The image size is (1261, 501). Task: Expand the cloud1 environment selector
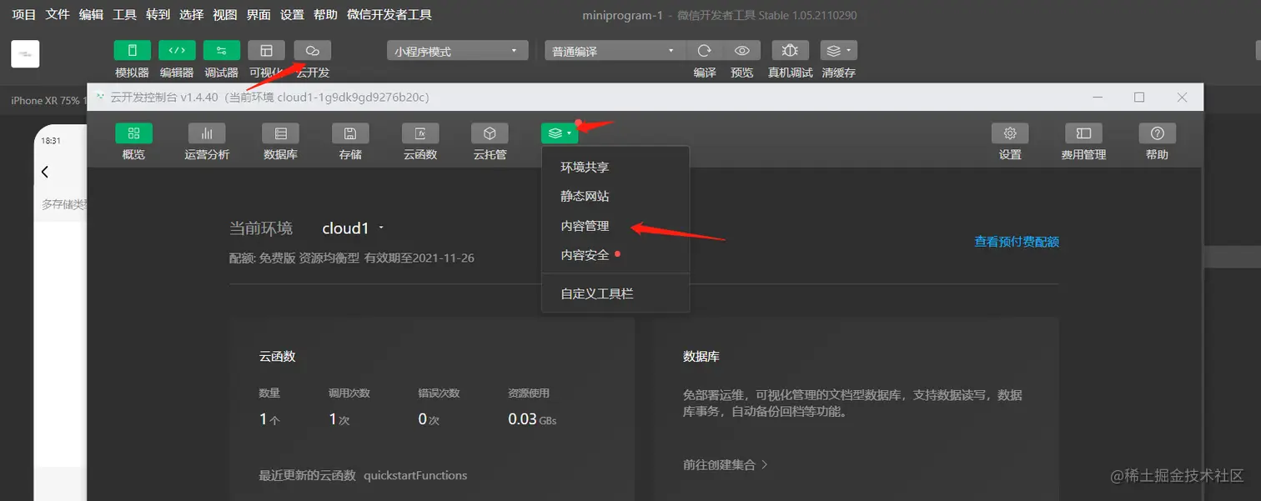353,228
